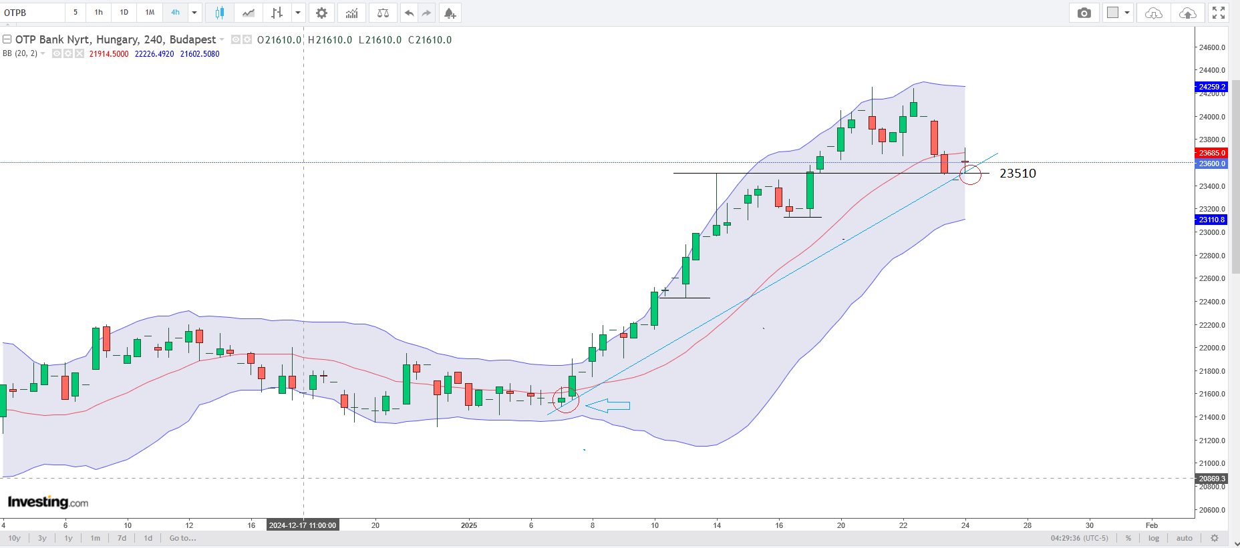
Task: Click the Investing.com logo
Action: (x=48, y=502)
